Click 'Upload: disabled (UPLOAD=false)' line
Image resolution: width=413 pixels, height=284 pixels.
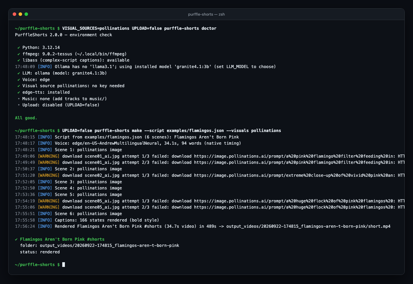tap(61, 105)
